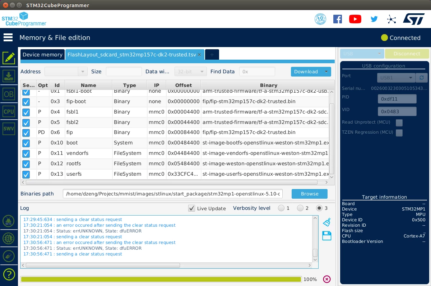This screenshot has width=431, height=286.
Task: Open the USB1 port dropdown
Action: 396,78
